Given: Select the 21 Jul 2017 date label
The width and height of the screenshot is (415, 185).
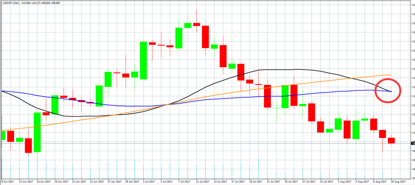Looking at the screenshot, I should pyautogui.click(x=274, y=182).
